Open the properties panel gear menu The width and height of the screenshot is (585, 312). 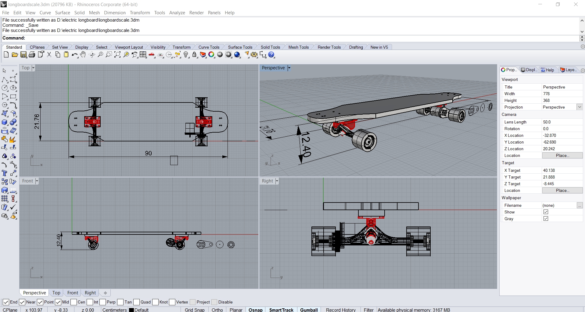[583, 70]
